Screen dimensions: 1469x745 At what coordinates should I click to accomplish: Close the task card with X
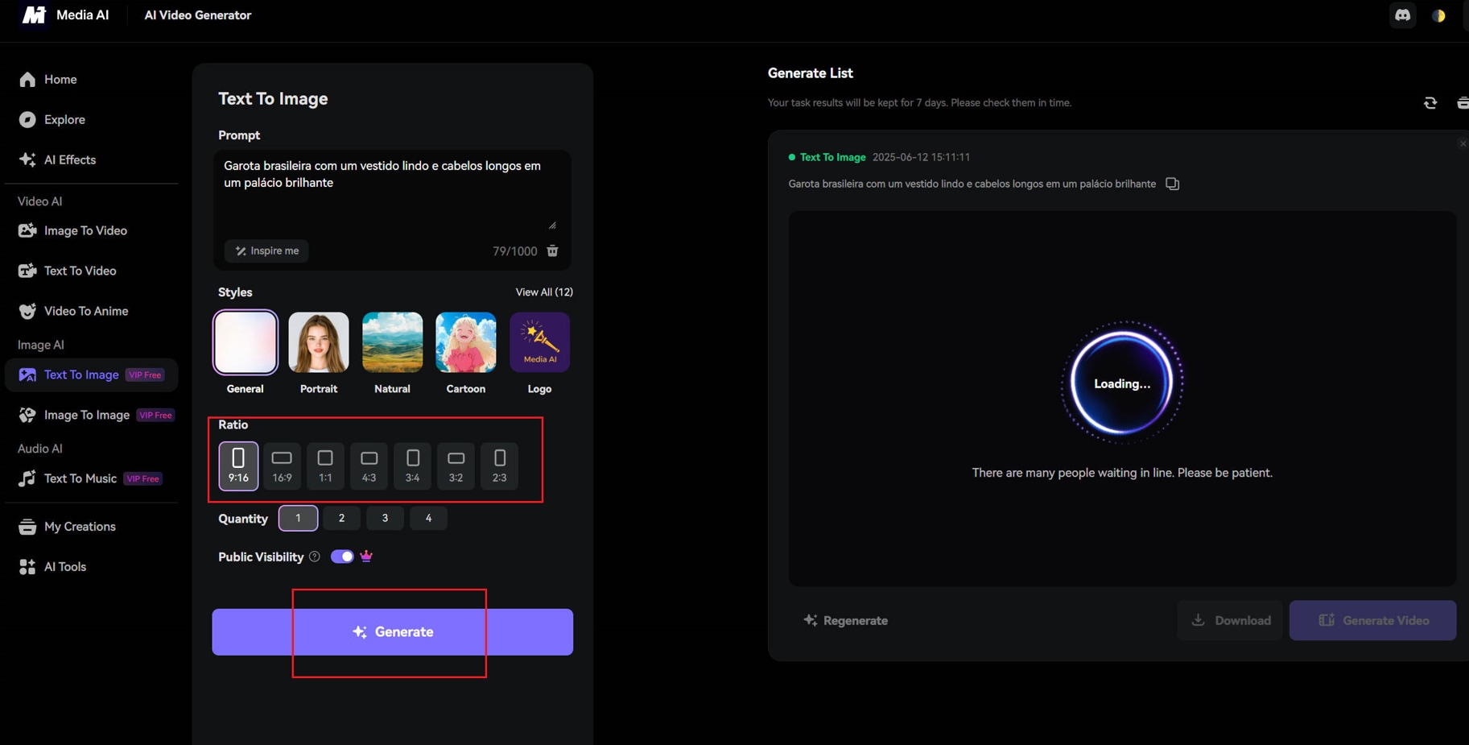pos(1463,143)
